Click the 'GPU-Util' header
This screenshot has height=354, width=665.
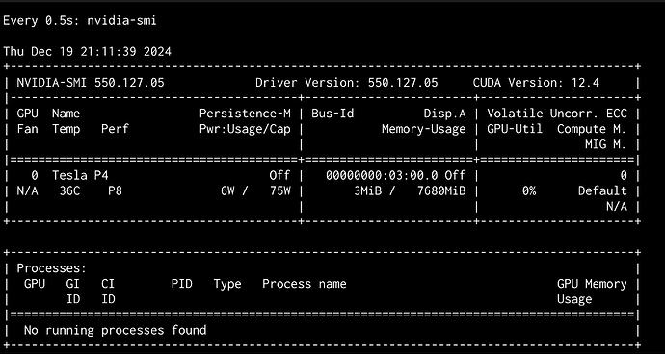click(x=515, y=129)
